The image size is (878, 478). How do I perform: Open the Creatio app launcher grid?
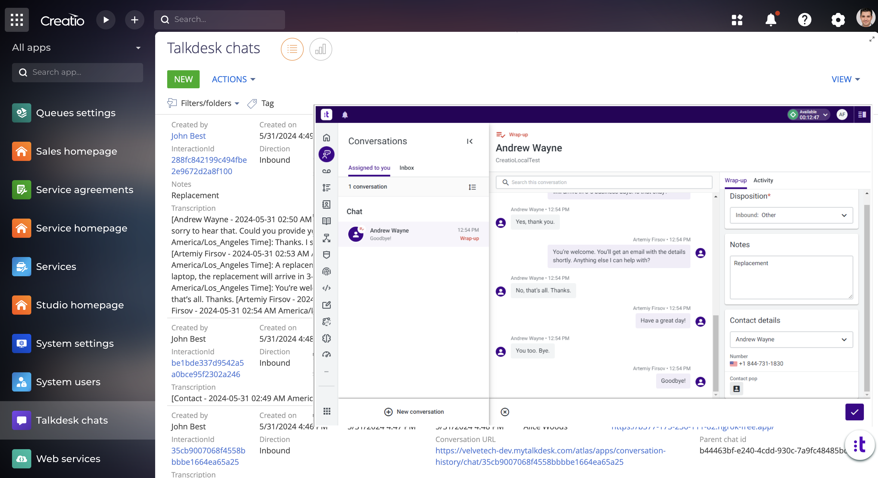17,20
